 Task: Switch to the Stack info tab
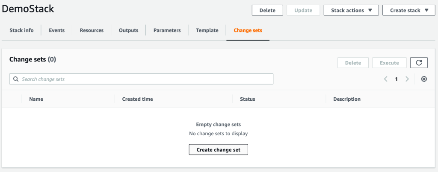click(21, 30)
